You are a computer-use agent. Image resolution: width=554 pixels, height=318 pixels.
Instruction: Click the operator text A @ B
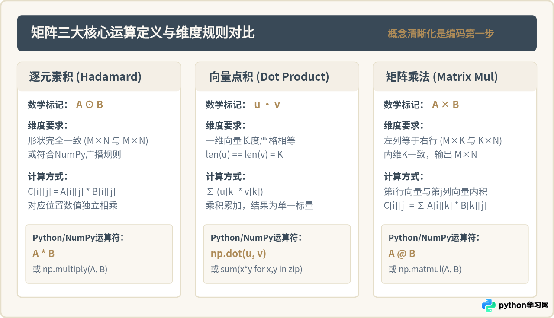point(402,254)
